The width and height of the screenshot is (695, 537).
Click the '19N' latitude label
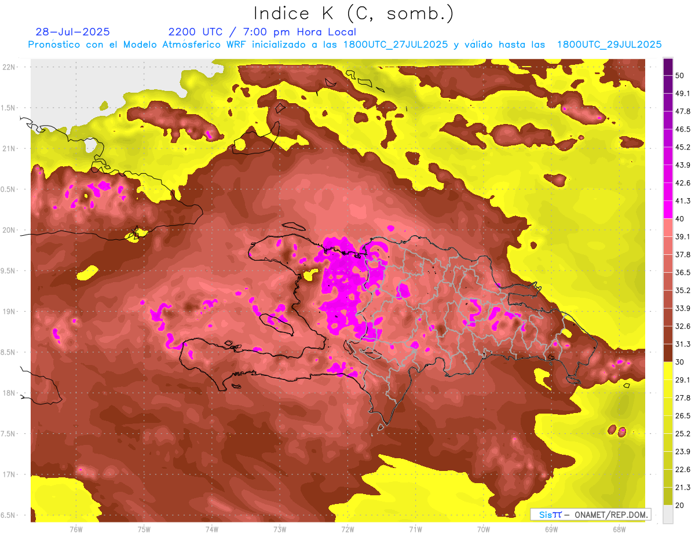(x=8, y=311)
